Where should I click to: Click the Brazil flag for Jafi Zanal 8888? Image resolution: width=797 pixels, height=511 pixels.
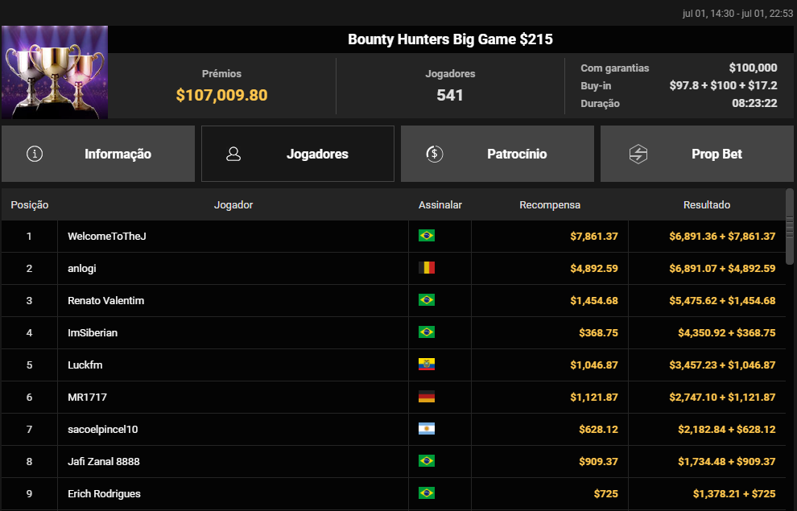click(x=427, y=461)
